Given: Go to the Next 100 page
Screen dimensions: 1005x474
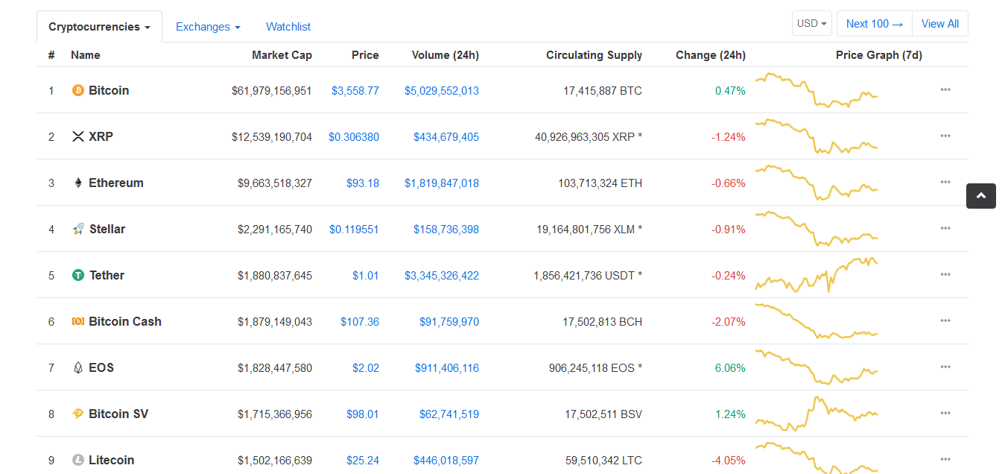Looking at the screenshot, I should coord(875,24).
